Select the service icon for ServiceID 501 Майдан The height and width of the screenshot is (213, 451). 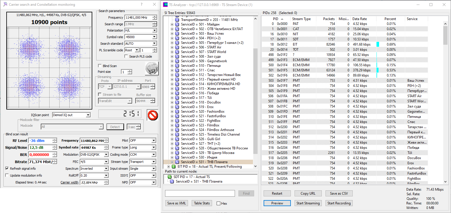177,24
